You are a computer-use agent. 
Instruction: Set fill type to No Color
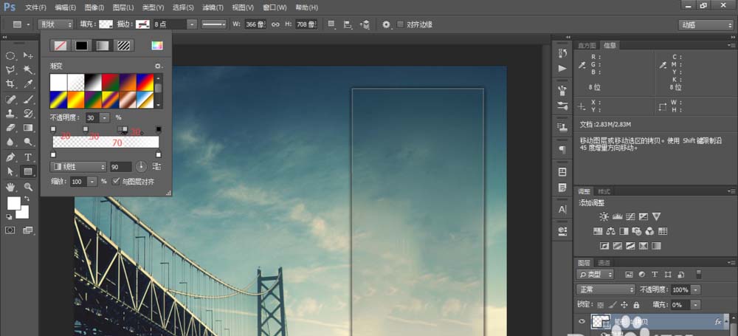click(61, 46)
